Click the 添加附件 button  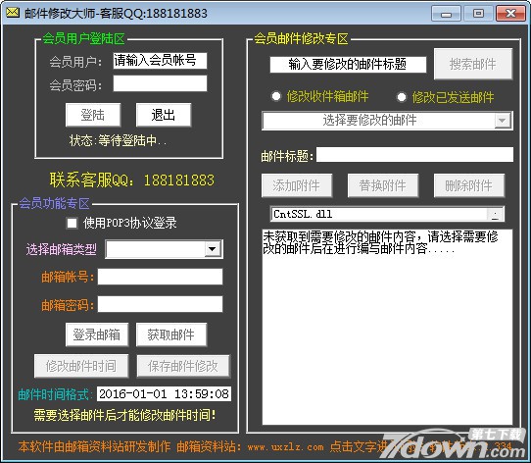coord(297,185)
